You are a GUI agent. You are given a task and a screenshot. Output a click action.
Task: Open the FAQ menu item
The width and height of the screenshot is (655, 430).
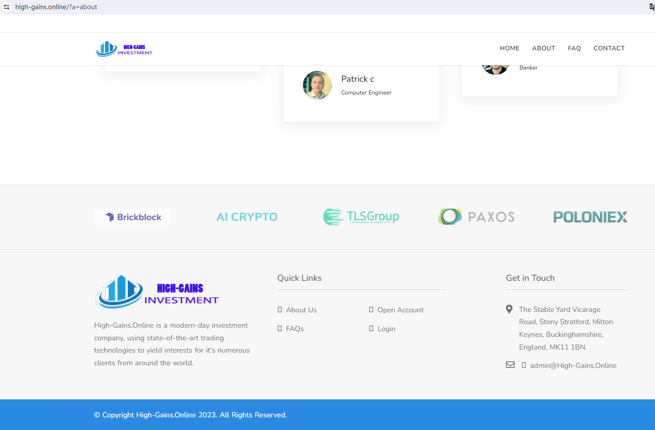coord(574,48)
